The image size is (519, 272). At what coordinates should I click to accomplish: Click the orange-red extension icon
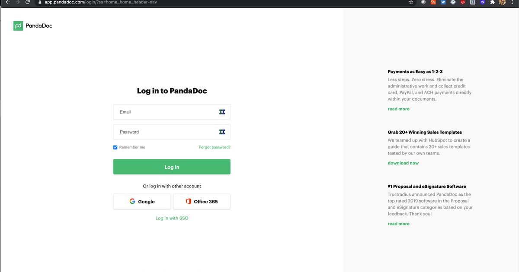433,2
